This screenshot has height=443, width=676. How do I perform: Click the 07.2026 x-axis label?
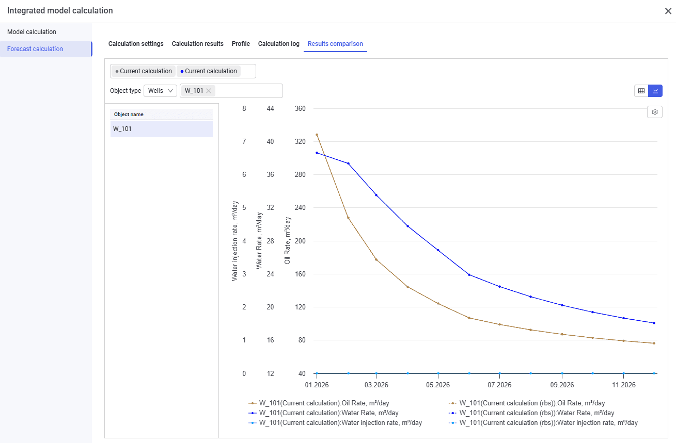500,385
